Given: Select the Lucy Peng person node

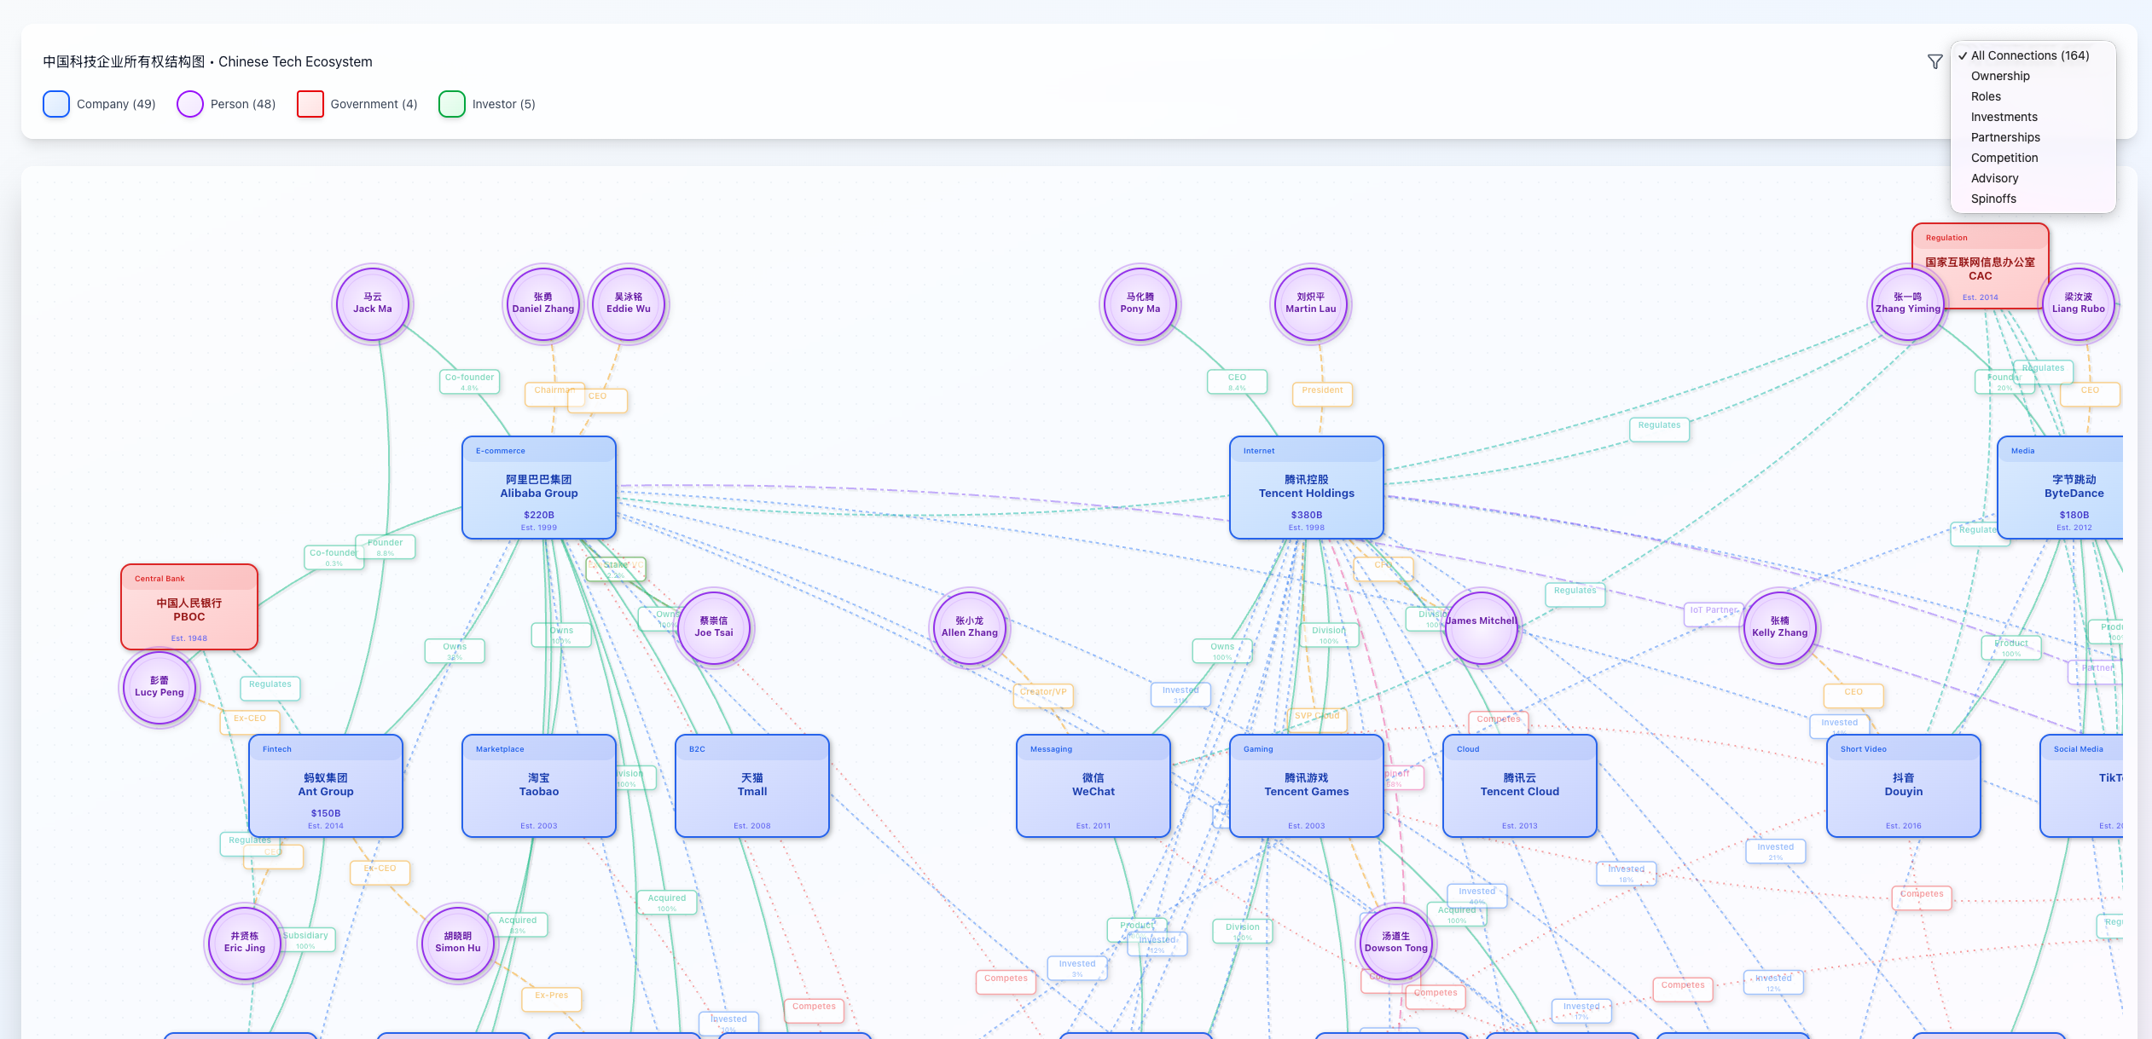Looking at the screenshot, I should coord(160,687).
